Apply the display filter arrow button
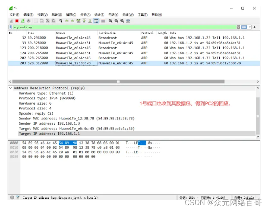This screenshot has width=268, height=210. [244, 27]
